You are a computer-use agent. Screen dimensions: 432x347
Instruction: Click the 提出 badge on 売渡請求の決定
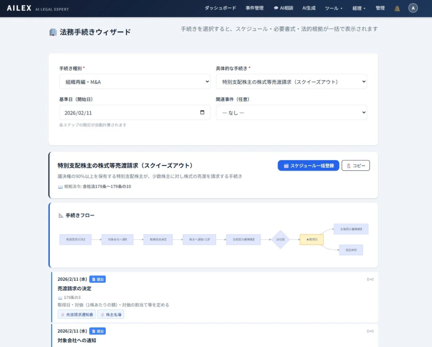click(x=98, y=279)
